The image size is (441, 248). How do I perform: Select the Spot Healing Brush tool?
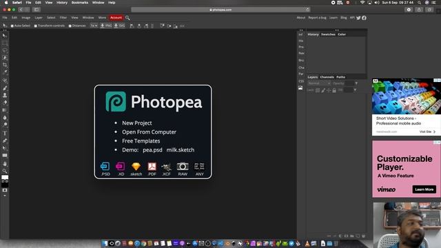coord(5,81)
